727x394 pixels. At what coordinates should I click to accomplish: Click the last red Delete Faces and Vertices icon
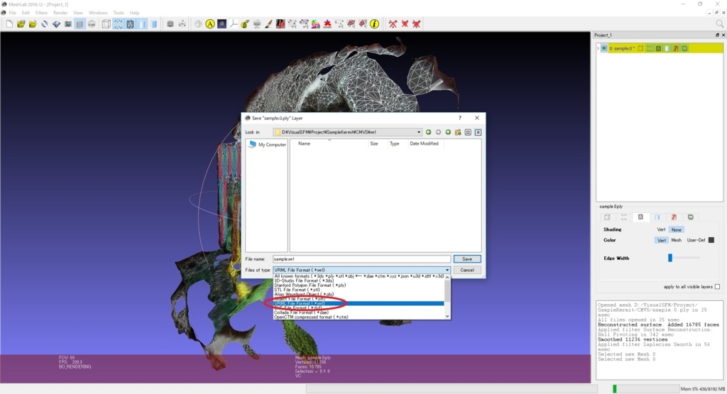pyautogui.click(x=416, y=24)
